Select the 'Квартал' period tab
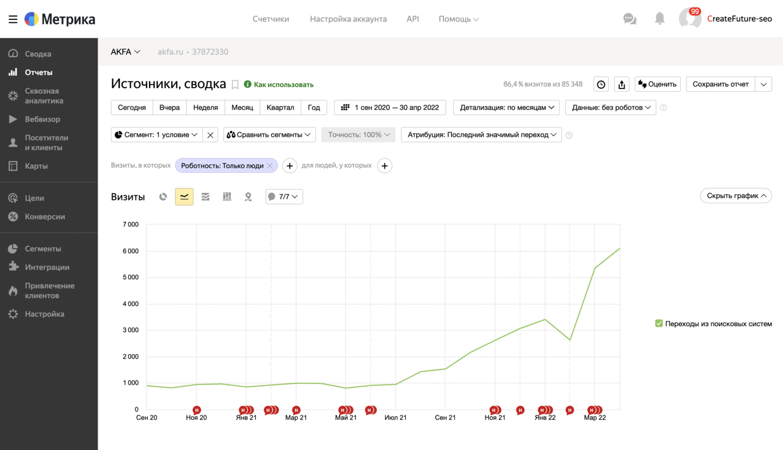Viewport: 783px width, 450px height. 280,108
